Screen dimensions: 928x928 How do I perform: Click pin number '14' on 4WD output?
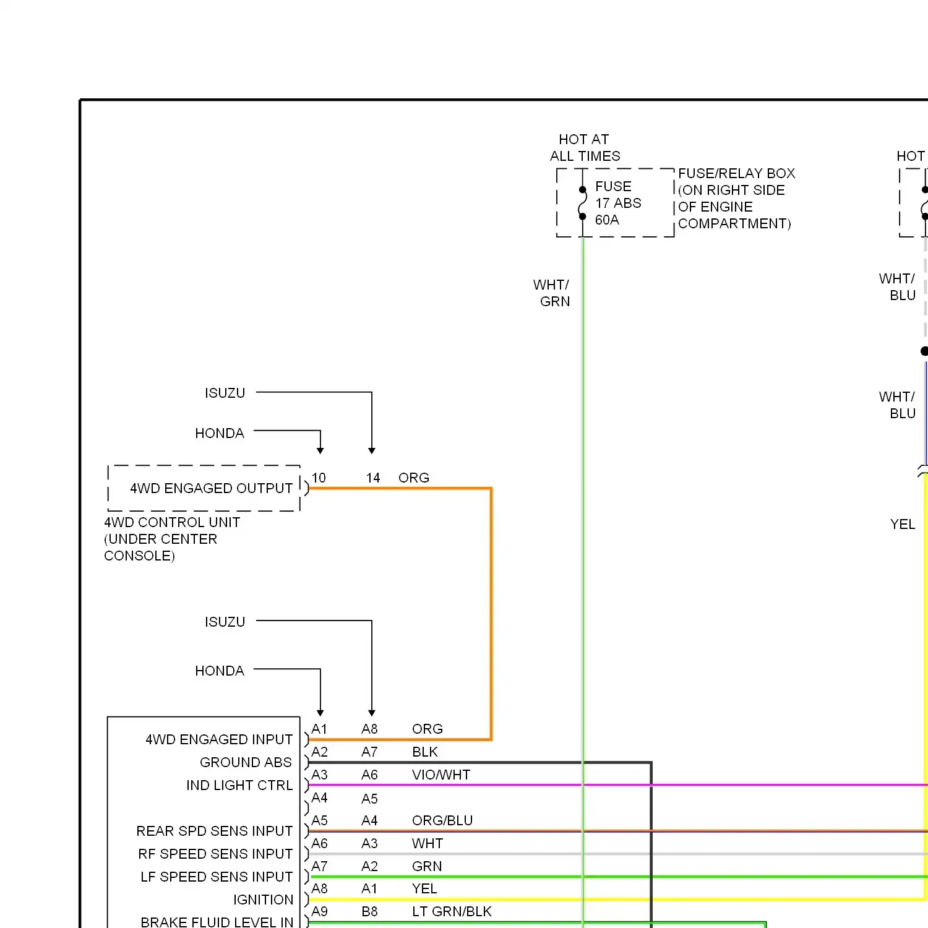(373, 478)
